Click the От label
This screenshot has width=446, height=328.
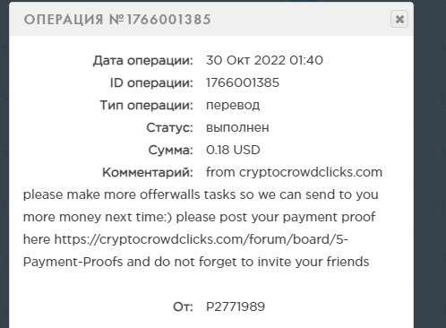click(x=183, y=306)
